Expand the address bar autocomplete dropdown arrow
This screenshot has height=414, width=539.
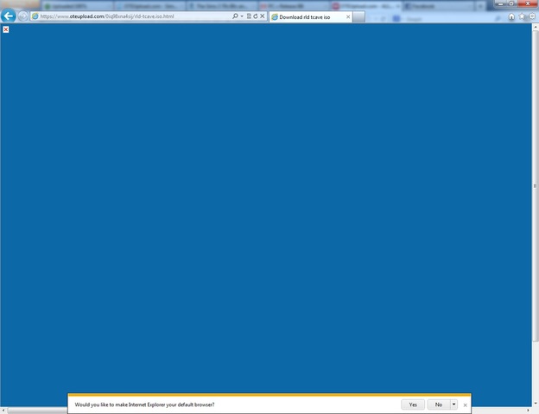242,16
